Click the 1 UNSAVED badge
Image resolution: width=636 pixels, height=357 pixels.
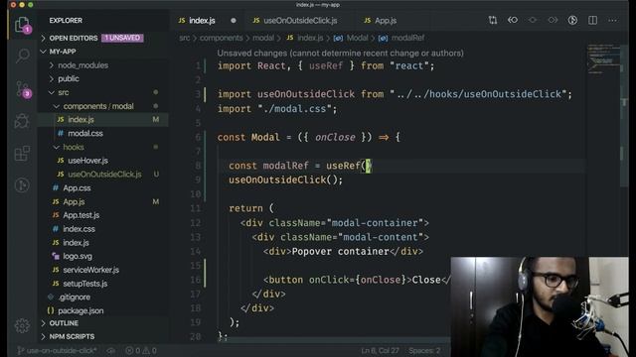pyautogui.click(x=122, y=38)
